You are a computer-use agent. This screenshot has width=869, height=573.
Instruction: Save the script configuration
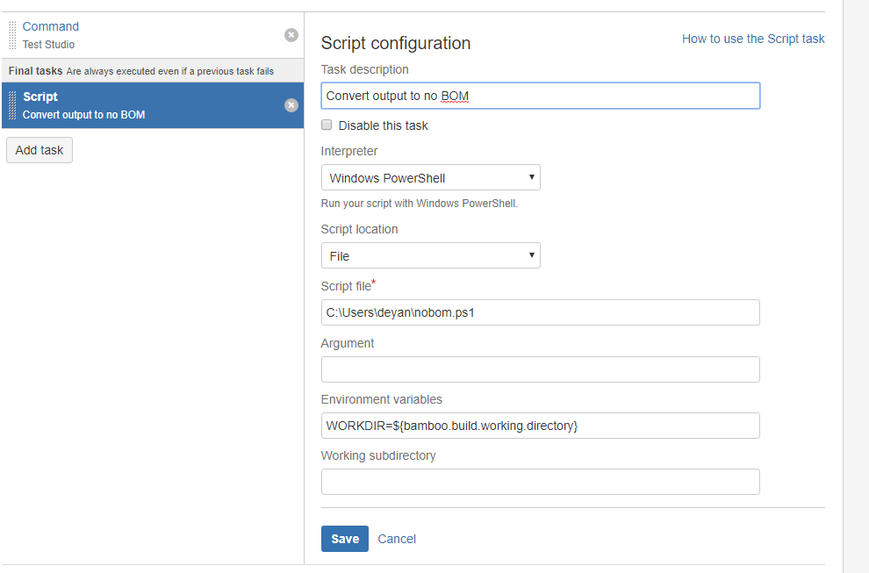tap(345, 539)
